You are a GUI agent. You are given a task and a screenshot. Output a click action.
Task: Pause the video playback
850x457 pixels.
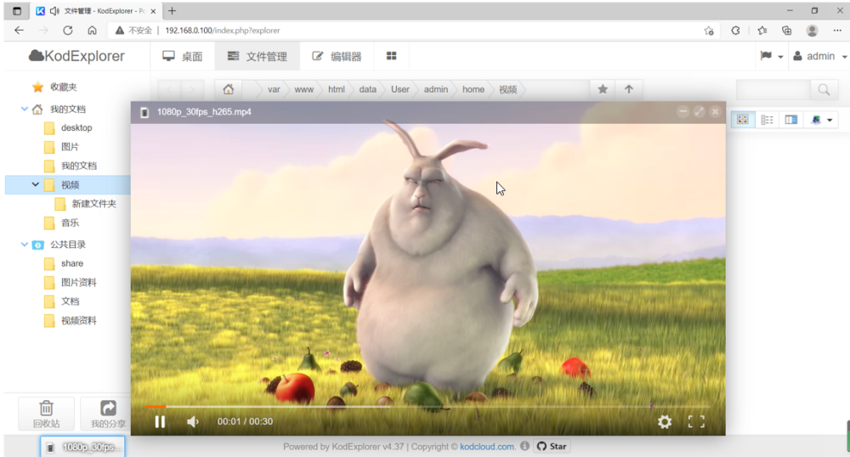click(x=160, y=421)
